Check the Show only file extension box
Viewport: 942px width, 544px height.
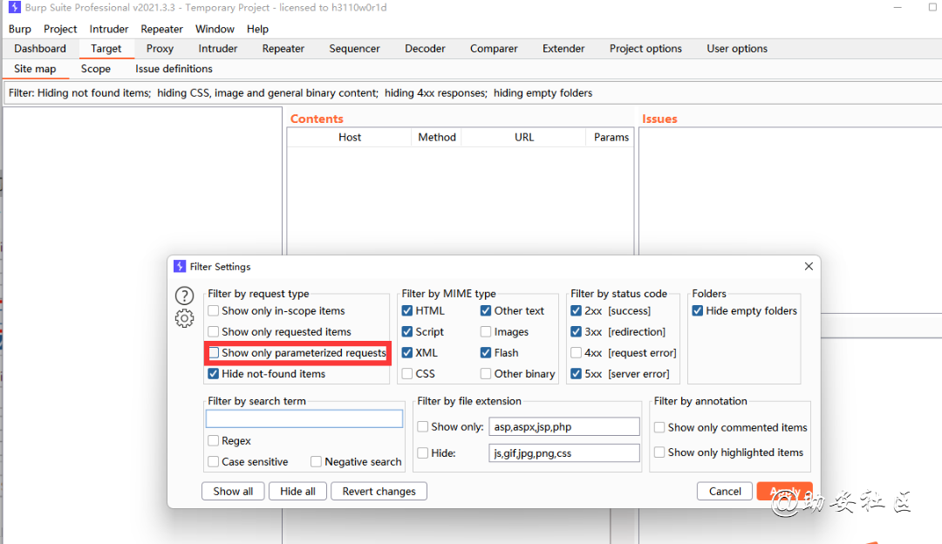423,426
